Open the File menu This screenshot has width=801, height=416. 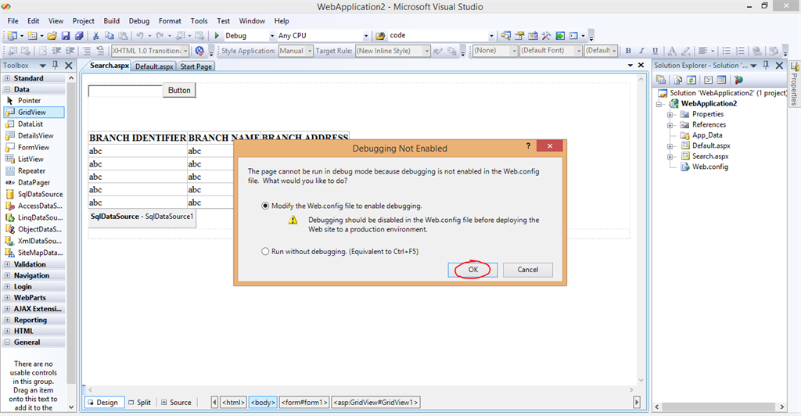point(13,21)
